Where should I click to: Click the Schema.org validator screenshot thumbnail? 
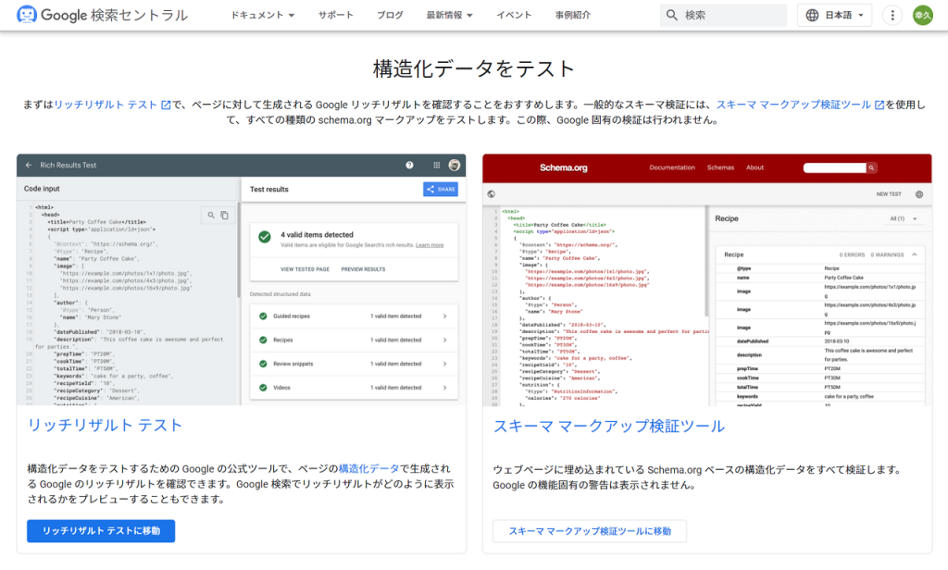706,279
